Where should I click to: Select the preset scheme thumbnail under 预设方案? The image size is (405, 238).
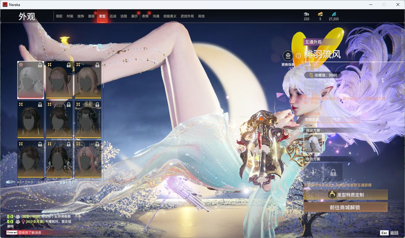(313, 143)
